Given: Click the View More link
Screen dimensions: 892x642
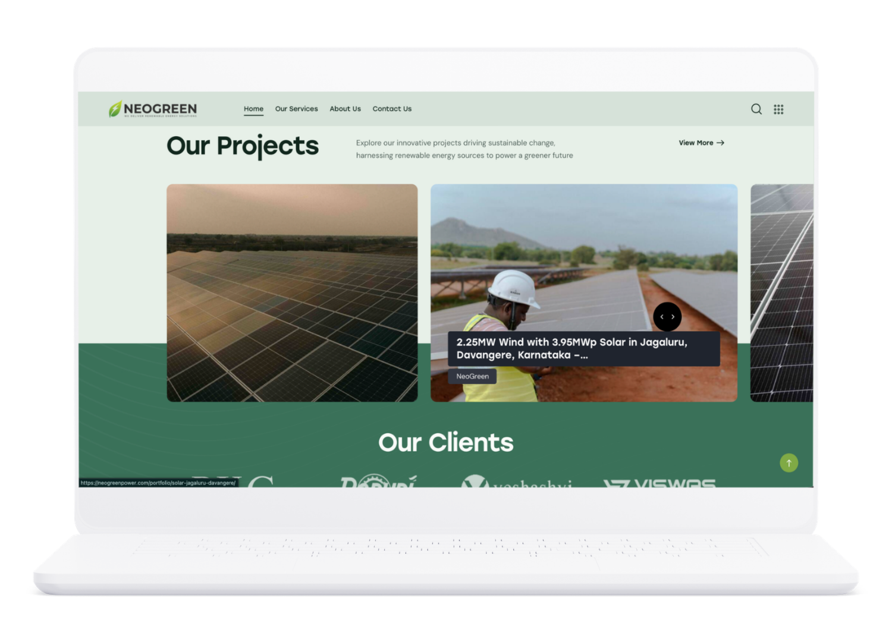Looking at the screenshot, I should 701,143.
